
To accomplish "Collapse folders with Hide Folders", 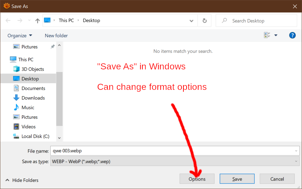I will click(x=22, y=180).
